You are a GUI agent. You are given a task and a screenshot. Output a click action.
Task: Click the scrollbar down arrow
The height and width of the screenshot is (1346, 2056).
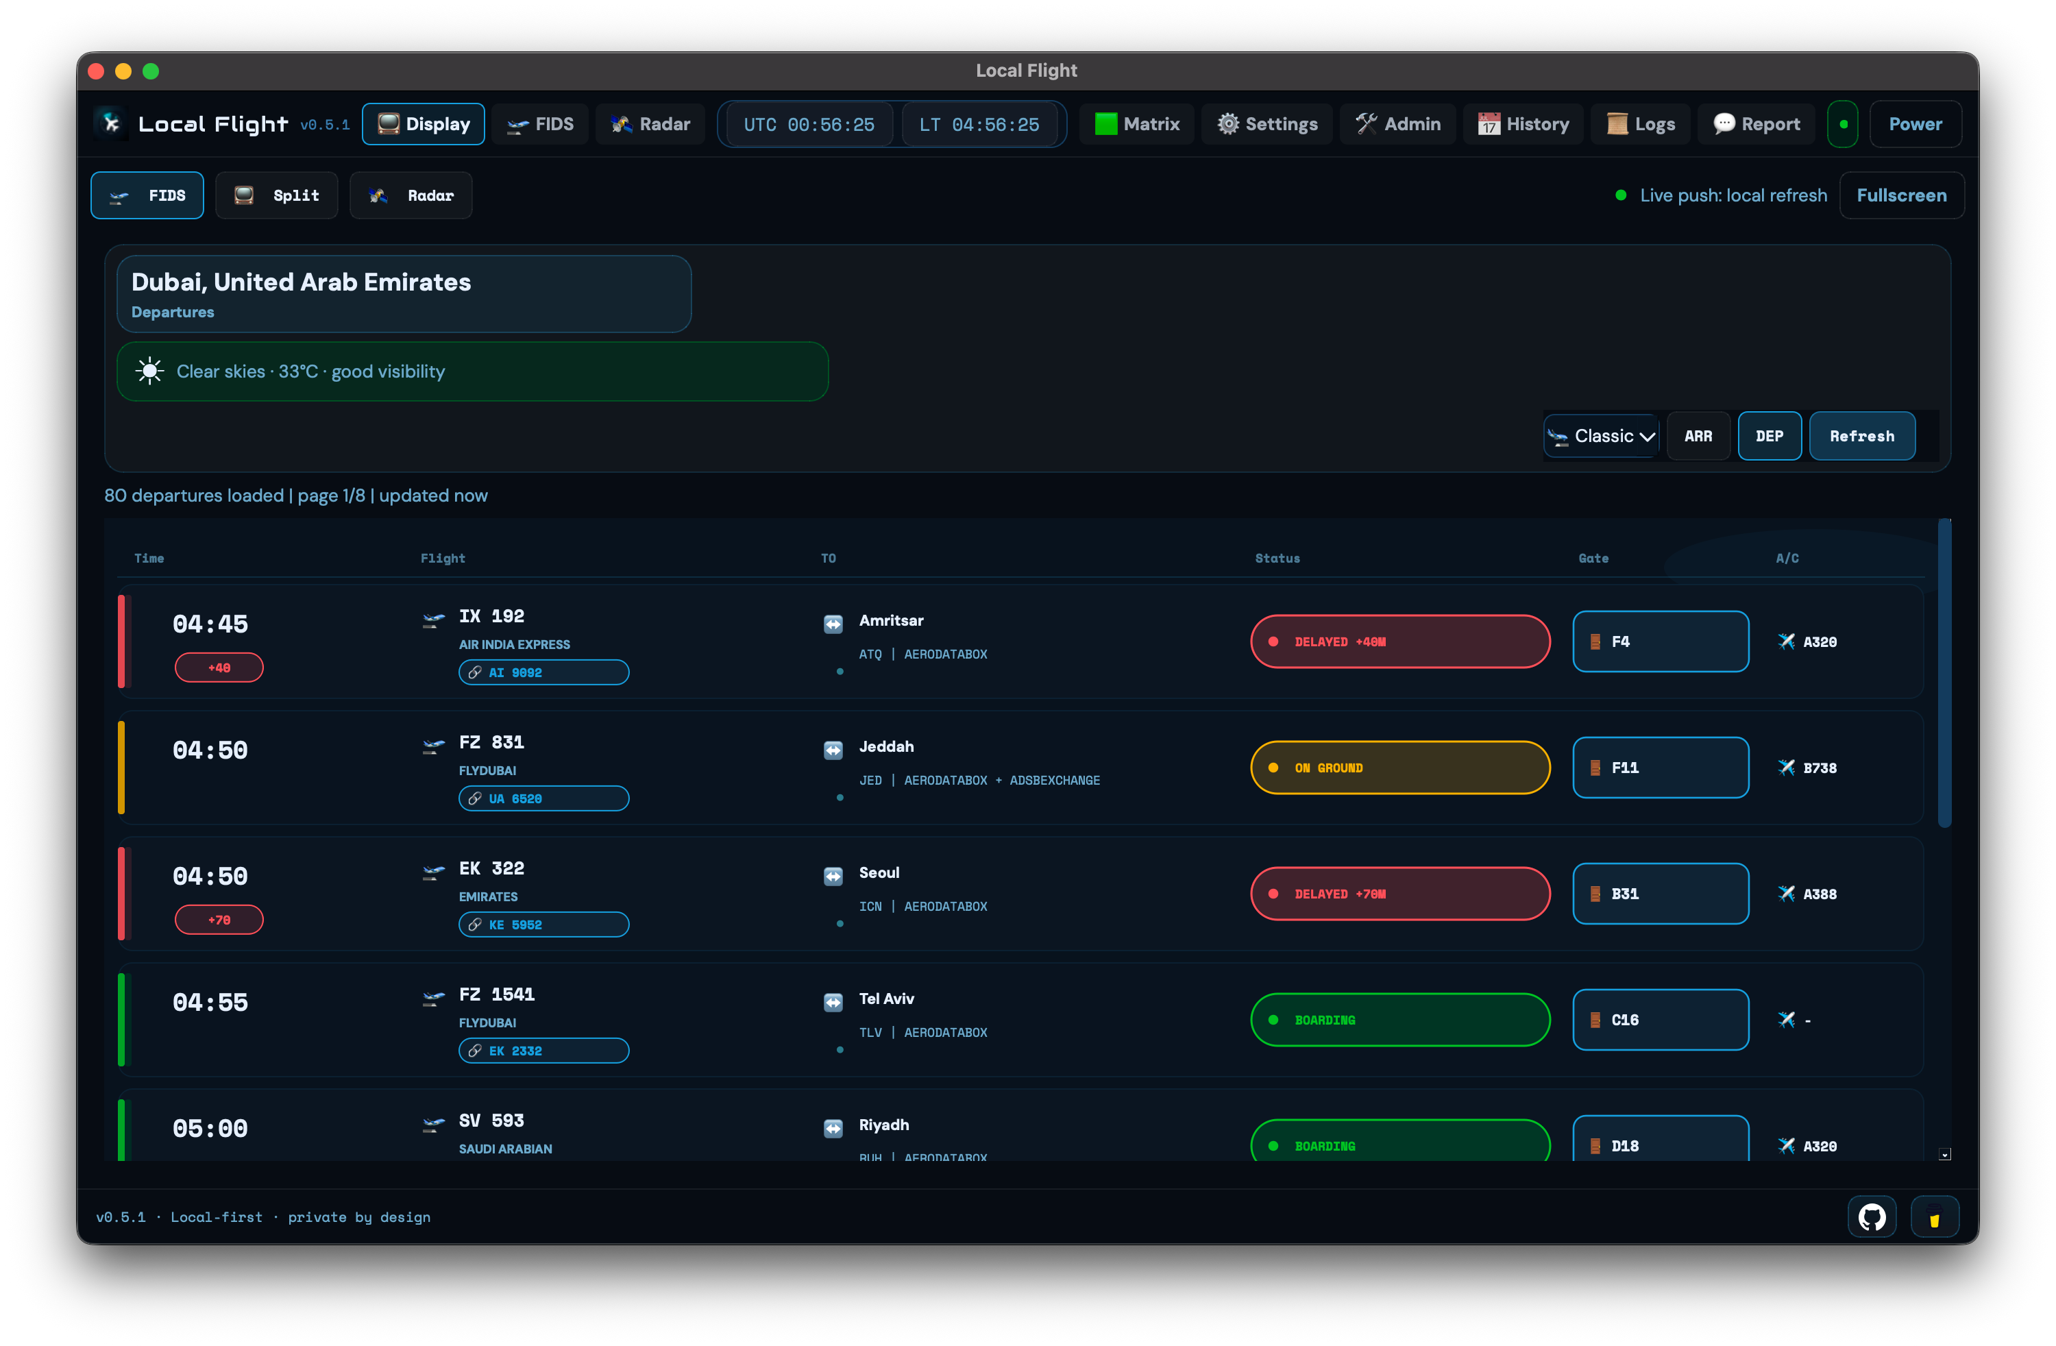tap(1944, 1154)
